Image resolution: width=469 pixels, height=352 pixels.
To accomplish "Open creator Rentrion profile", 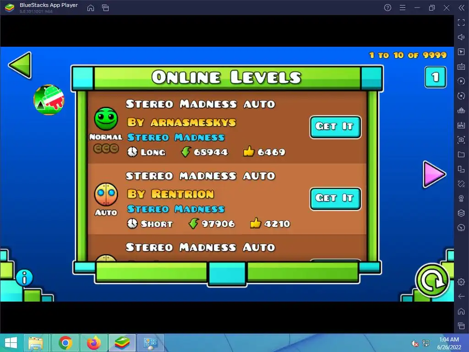I will click(x=170, y=194).
